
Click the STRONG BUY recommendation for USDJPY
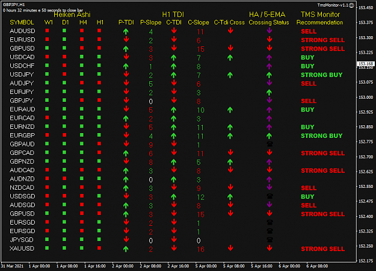[322, 75]
